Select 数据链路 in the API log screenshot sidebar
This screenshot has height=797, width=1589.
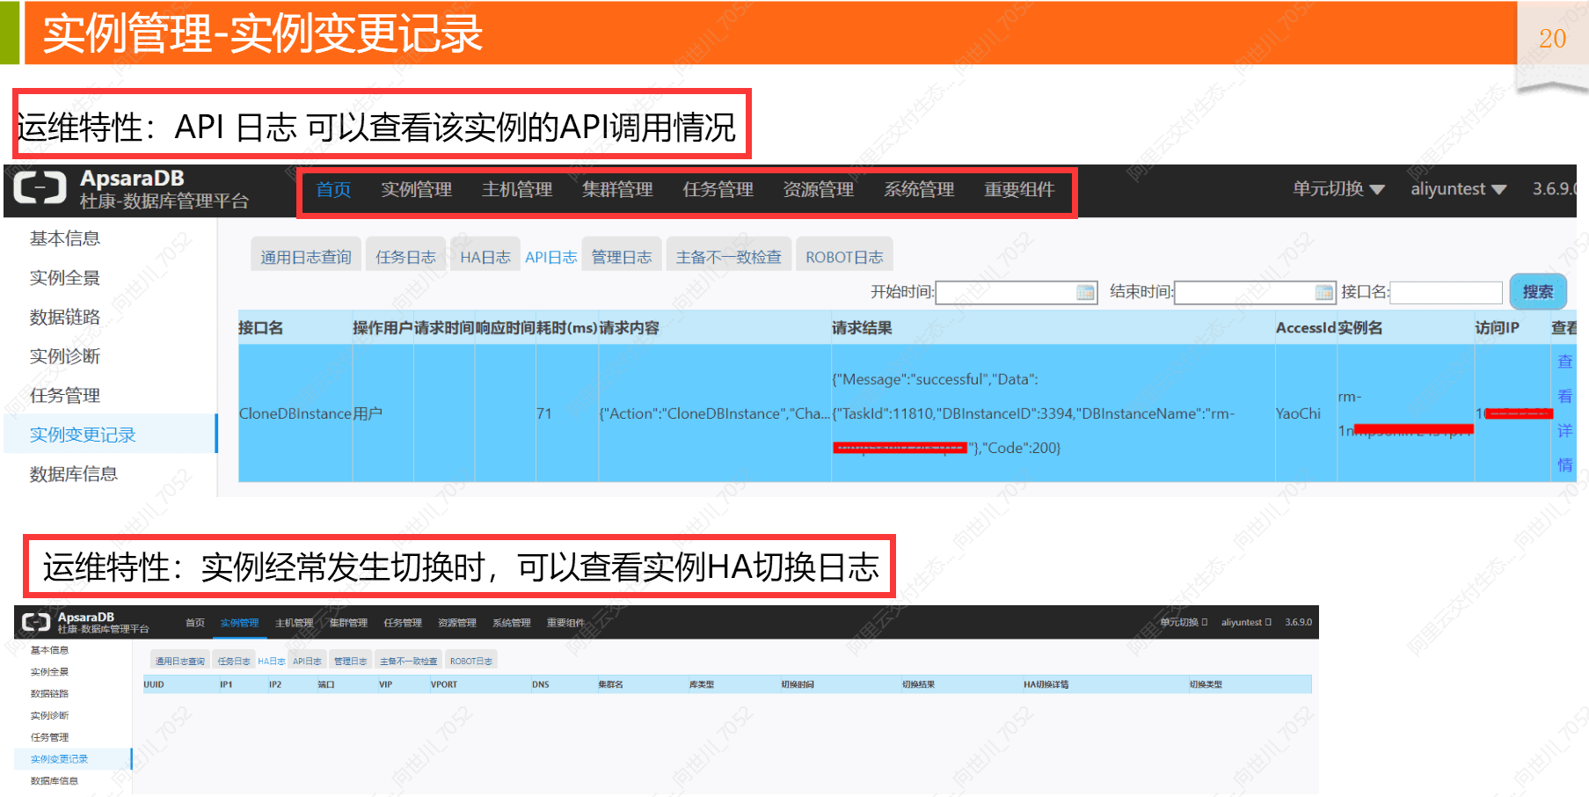[65, 317]
